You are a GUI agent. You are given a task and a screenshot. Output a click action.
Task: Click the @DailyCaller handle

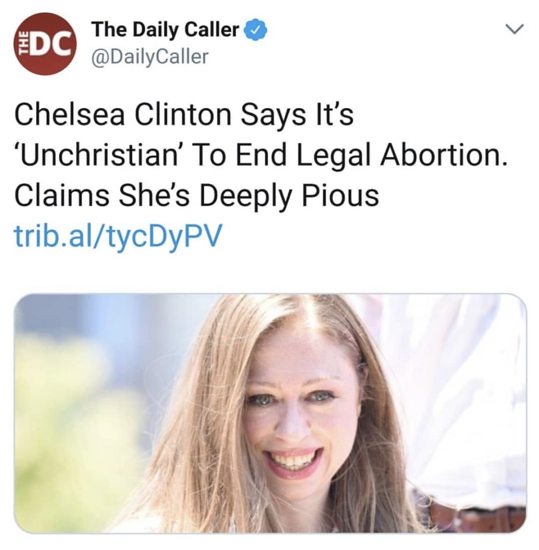point(150,57)
